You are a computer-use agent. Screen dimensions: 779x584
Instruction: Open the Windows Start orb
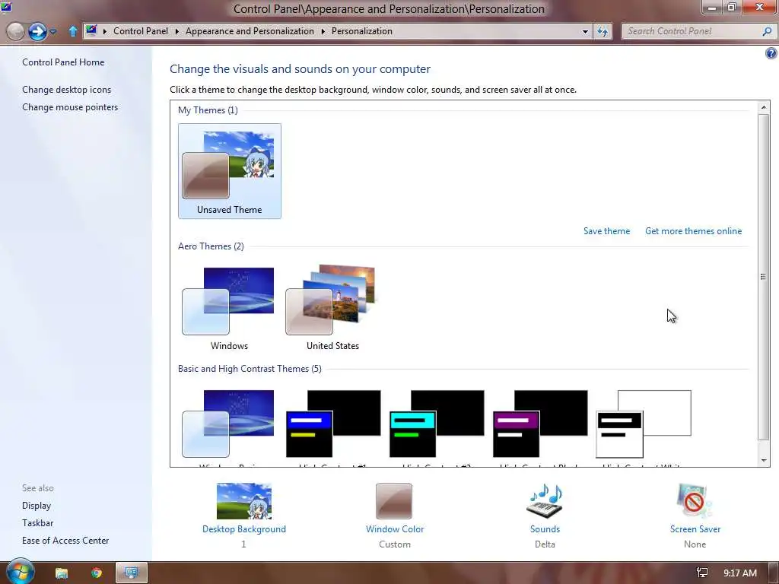click(20, 572)
